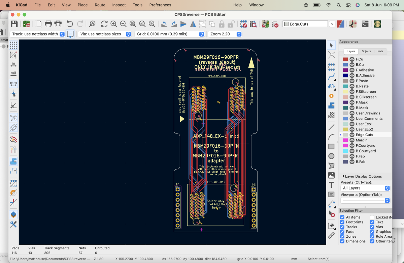This screenshot has width=404, height=263.
Task: Zoom out with the magnifier minus icon
Action: (123, 24)
